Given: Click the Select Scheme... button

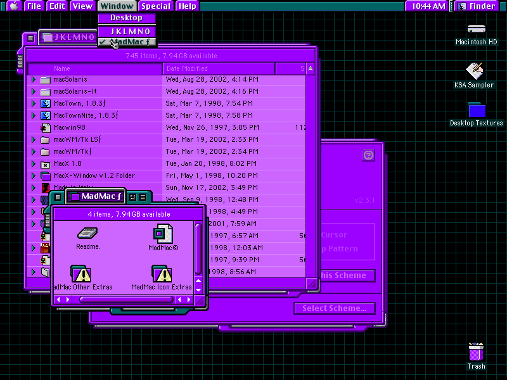Looking at the screenshot, I should pos(335,308).
